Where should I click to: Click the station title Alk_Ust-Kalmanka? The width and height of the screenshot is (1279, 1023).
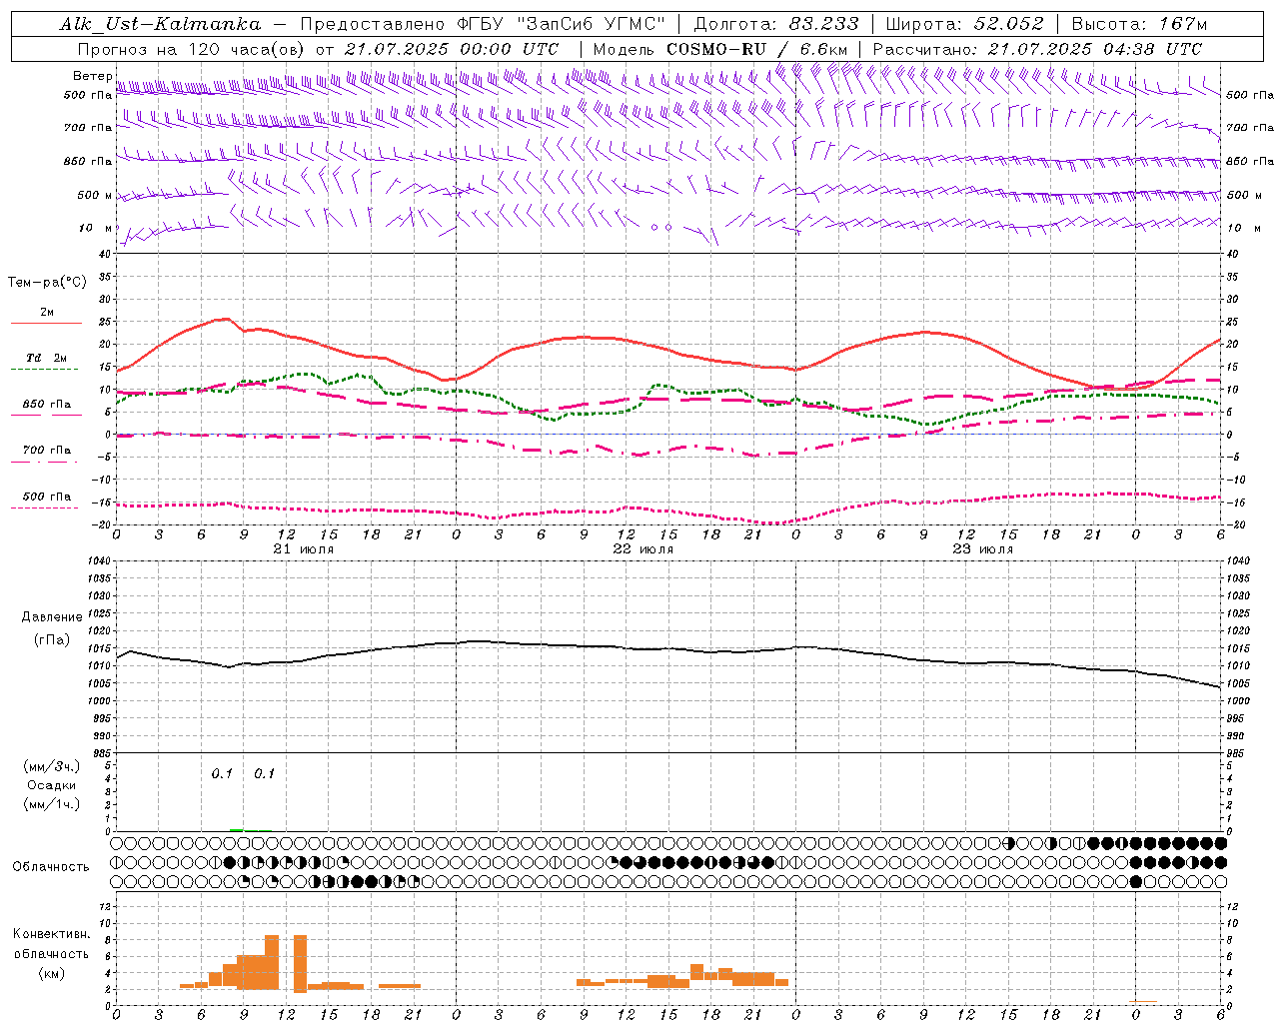click(x=161, y=24)
